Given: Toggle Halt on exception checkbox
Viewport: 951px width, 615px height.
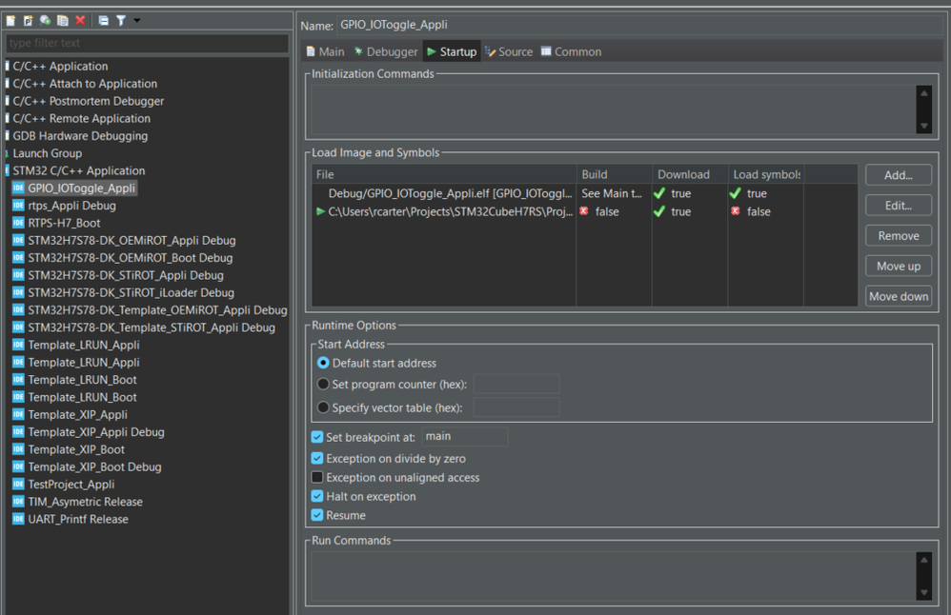Looking at the screenshot, I should pyautogui.click(x=317, y=496).
